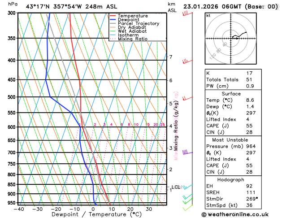Click the Surface CIN (J) value 28
The image size is (282, 218).
pos(249,132)
